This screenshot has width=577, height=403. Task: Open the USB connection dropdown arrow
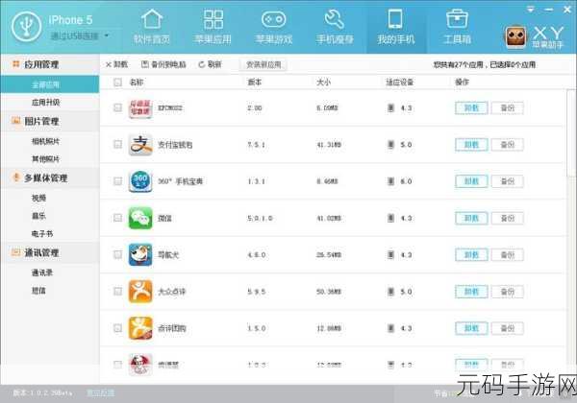(107, 36)
